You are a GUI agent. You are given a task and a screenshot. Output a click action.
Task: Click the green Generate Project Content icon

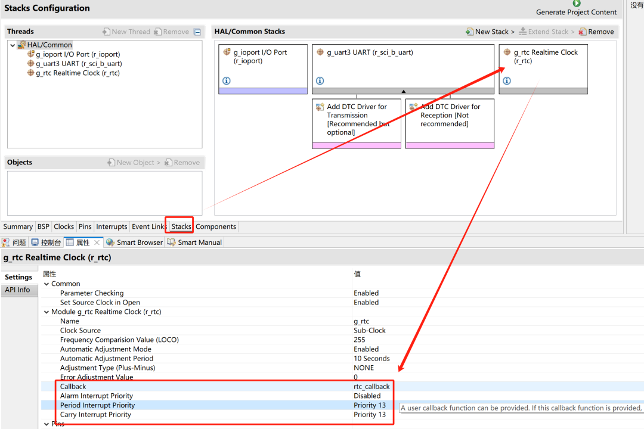click(x=576, y=4)
